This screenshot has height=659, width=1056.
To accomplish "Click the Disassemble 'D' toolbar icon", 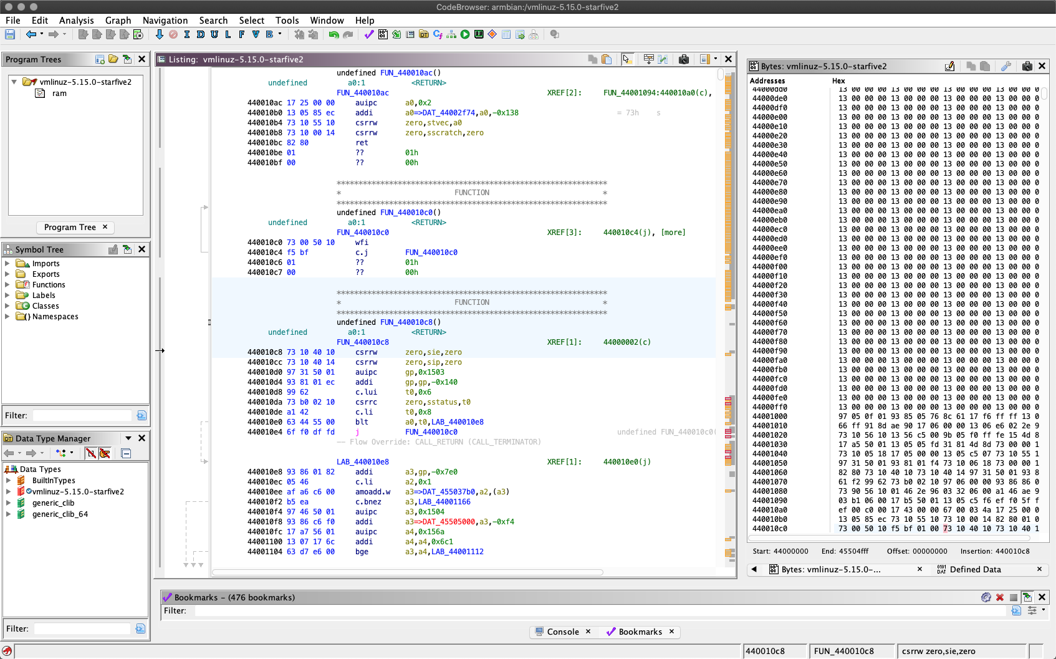I will (x=201, y=35).
